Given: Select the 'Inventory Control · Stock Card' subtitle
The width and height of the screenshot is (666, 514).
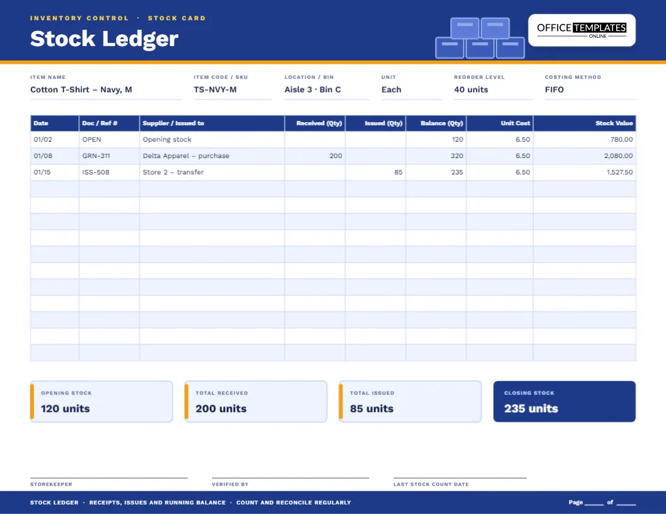Looking at the screenshot, I should tap(118, 18).
